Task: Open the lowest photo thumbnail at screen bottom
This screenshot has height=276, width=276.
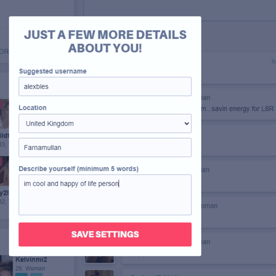Action: click(x=99, y=273)
